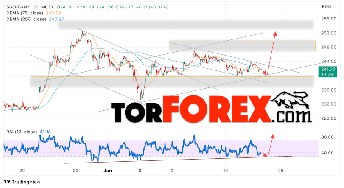
Task: Open the TradingView link at bottom left
Action: point(22,182)
